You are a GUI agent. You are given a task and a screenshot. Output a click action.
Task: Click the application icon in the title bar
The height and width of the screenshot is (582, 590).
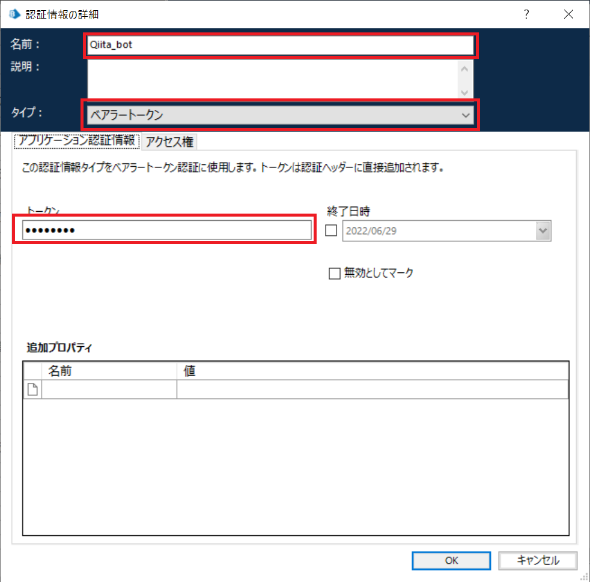click(x=13, y=13)
